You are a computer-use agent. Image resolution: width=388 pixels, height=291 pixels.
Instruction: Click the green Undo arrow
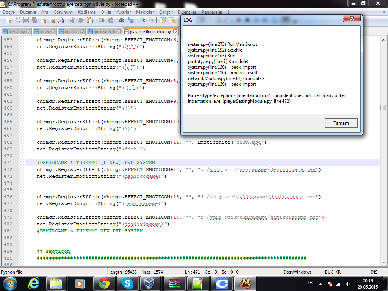tap(101, 20)
